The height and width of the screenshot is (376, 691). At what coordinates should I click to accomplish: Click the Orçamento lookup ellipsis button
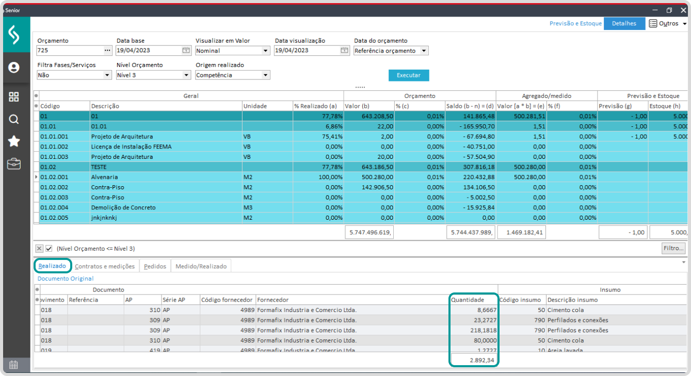click(x=107, y=51)
